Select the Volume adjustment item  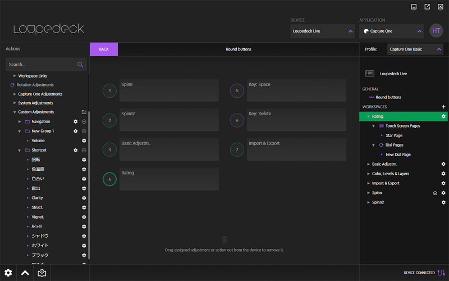[38, 140]
